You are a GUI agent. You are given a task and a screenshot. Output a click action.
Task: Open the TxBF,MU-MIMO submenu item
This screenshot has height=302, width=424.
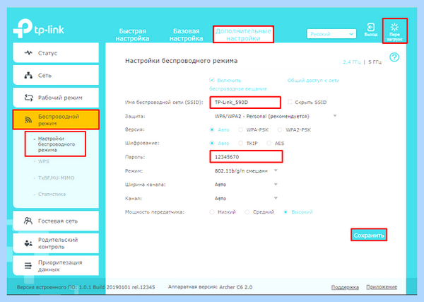click(56, 178)
